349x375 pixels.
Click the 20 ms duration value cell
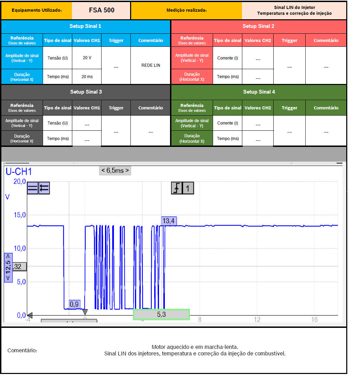coord(87,77)
